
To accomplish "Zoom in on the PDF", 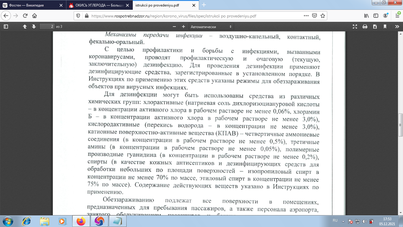I will pos(184,26).
